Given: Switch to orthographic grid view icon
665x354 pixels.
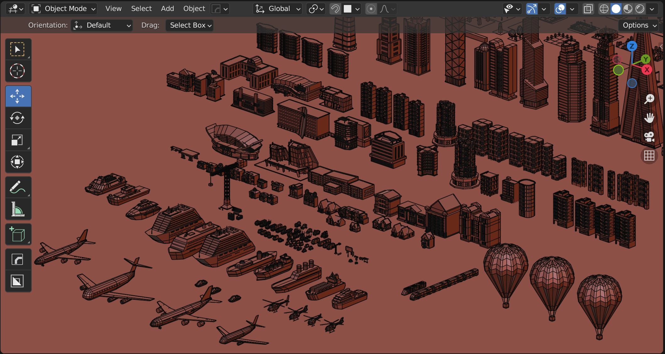Looking at the screenshot, I should tap(649, 156).
